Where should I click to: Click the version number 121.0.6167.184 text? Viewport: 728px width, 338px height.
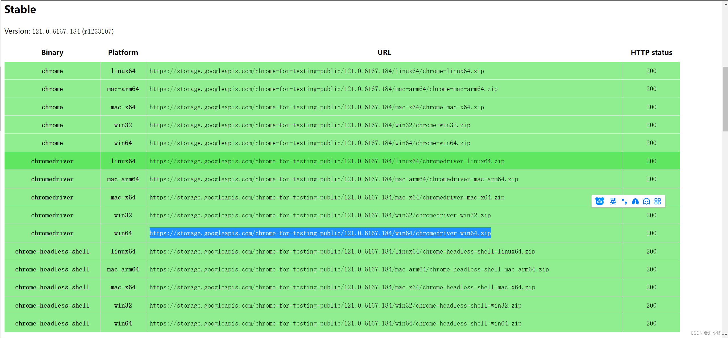click(x=56, y=32)
